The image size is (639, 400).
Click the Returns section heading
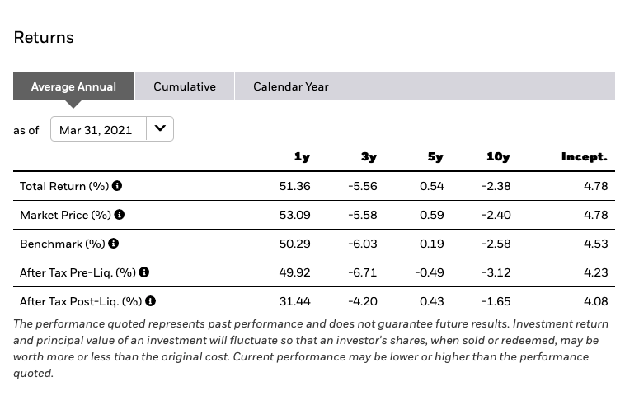tap(44, 37)
